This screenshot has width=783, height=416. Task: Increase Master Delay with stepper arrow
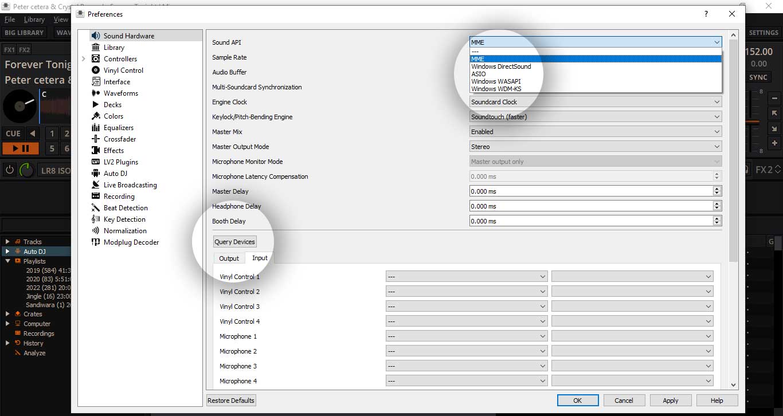click(x=717, y=189)
